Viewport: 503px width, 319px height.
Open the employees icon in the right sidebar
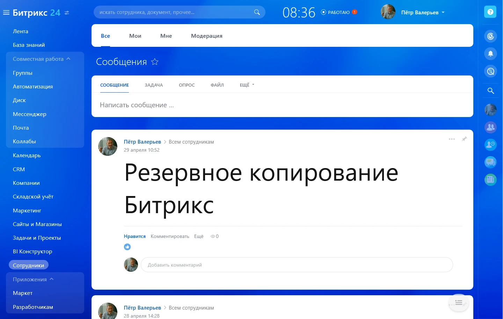(x=490, y=128)
